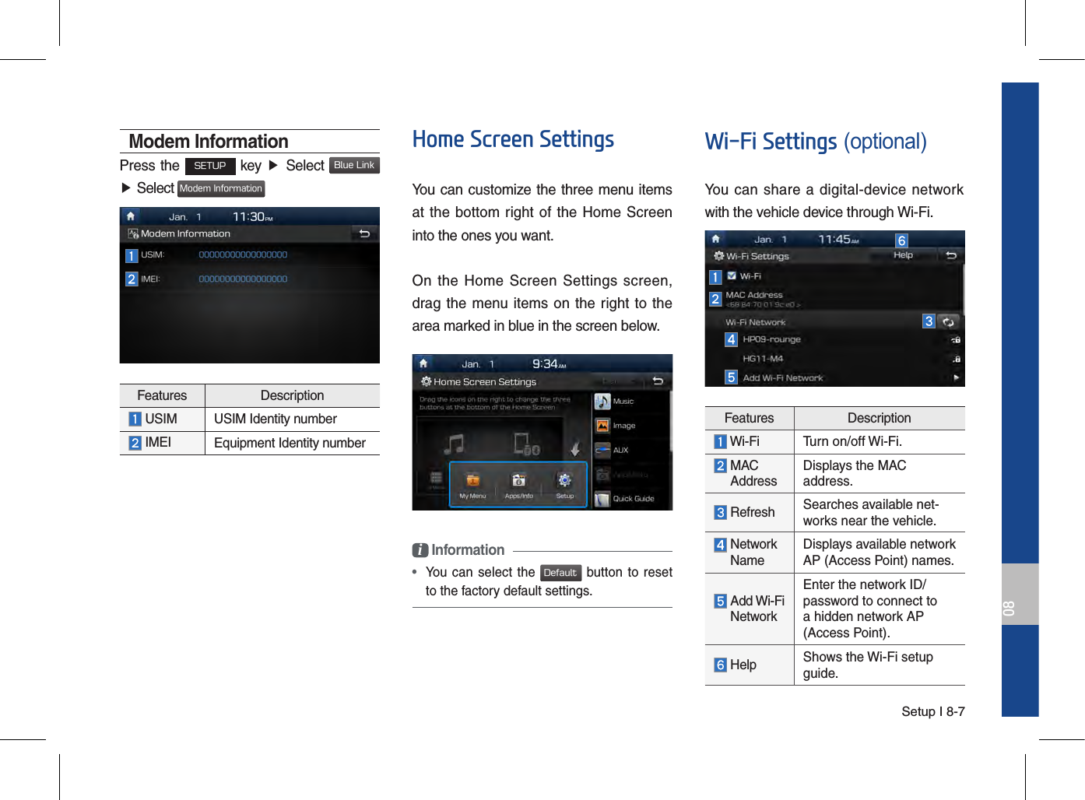Click the Setup gear icon in blue area
This screenshot has height=800, width=1085.
tap(564, 480)
